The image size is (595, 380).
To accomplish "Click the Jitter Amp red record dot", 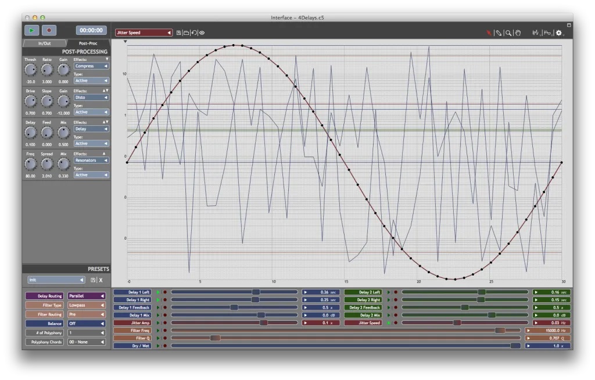I will click(165, 323).
